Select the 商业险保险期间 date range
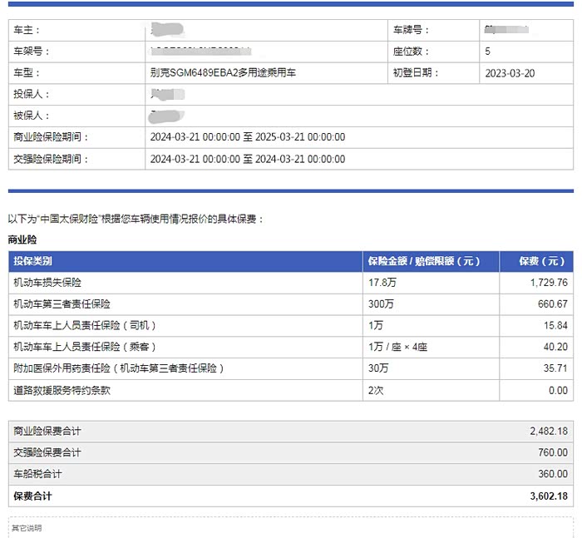582x538 pixels. click(247, 137)
